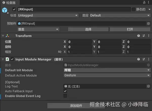The height and width of the screenshot is (111, 152).
Task: Click the GameObject cube icon
Action: click(5, 10)
